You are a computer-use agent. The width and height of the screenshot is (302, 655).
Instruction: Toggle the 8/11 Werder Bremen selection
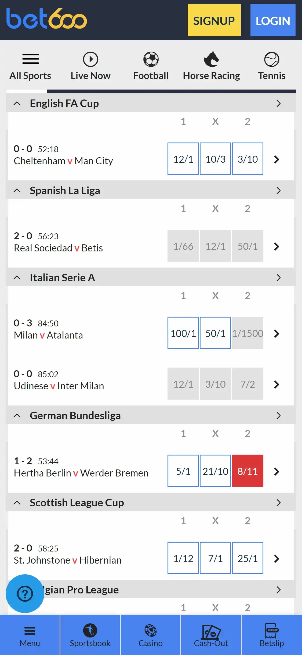[248, 471]
